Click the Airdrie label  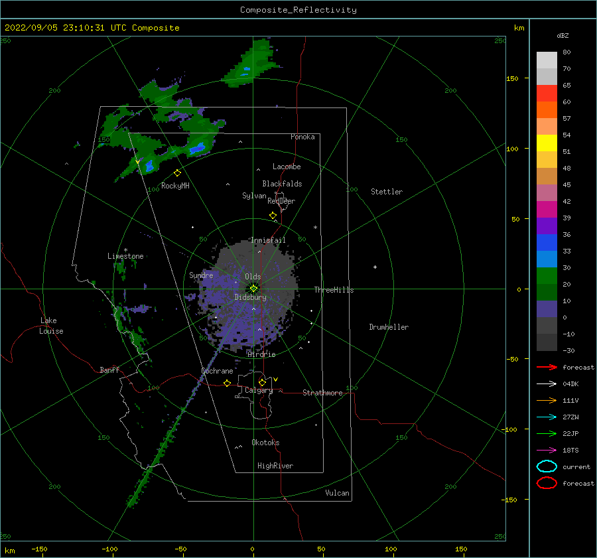pyautogui.click(x=261, y=354)
